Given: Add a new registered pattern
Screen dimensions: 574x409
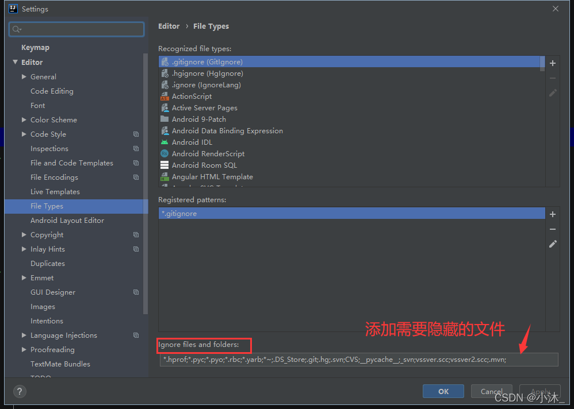Looking at the screenshot, I should tap(552, 214).
